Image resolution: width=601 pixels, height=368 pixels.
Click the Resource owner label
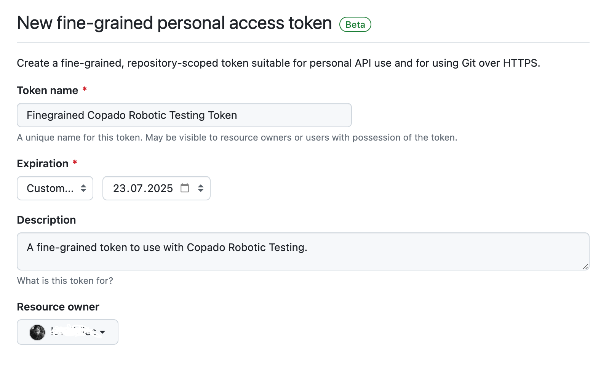[58, 307]
